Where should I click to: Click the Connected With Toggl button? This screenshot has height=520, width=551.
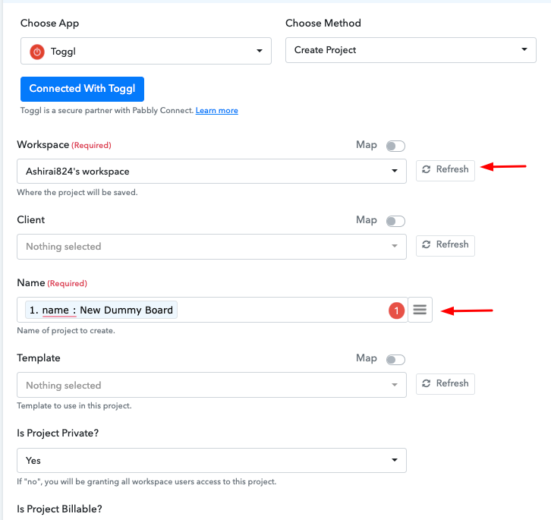pos(82,89)
